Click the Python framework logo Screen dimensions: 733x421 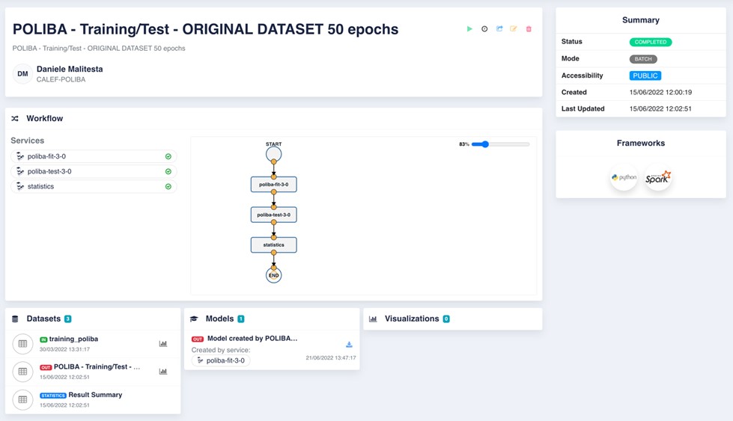(x=624, y=178)
